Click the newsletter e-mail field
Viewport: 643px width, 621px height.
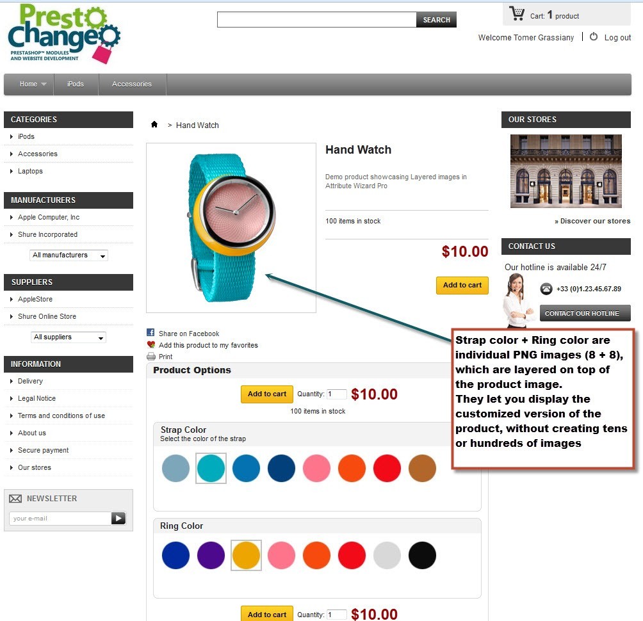pyautogui.click(x=60, y=518)
